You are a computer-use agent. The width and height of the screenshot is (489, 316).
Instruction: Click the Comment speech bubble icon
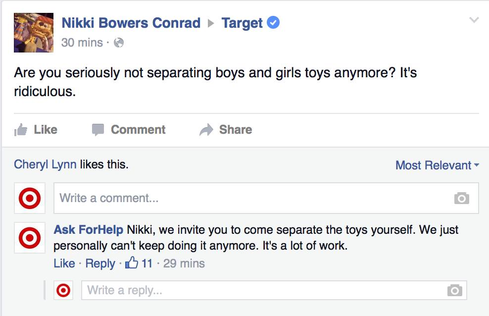[97, 129]
